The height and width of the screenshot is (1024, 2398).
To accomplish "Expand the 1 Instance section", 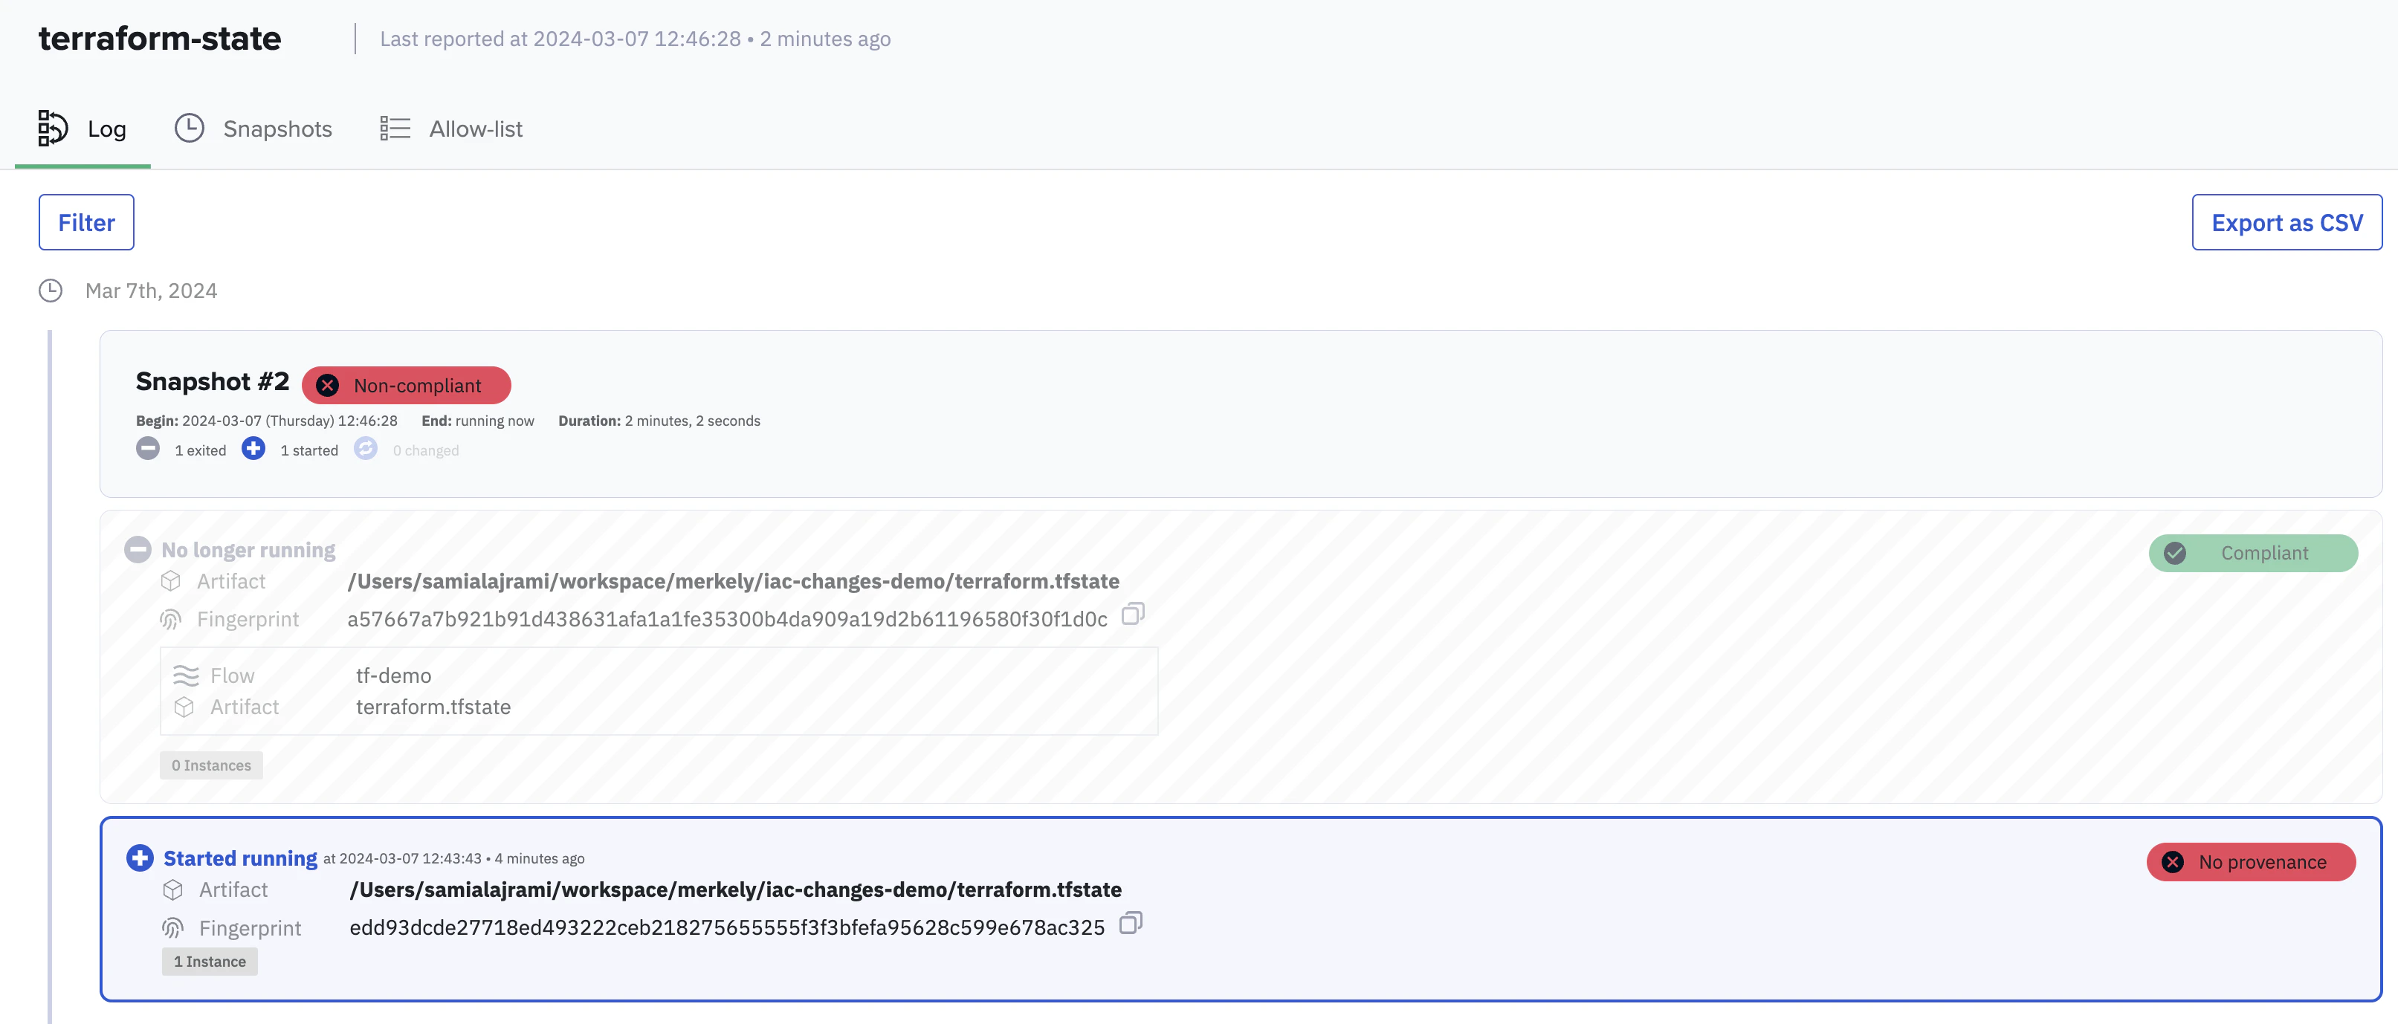I will pos(210,961).
